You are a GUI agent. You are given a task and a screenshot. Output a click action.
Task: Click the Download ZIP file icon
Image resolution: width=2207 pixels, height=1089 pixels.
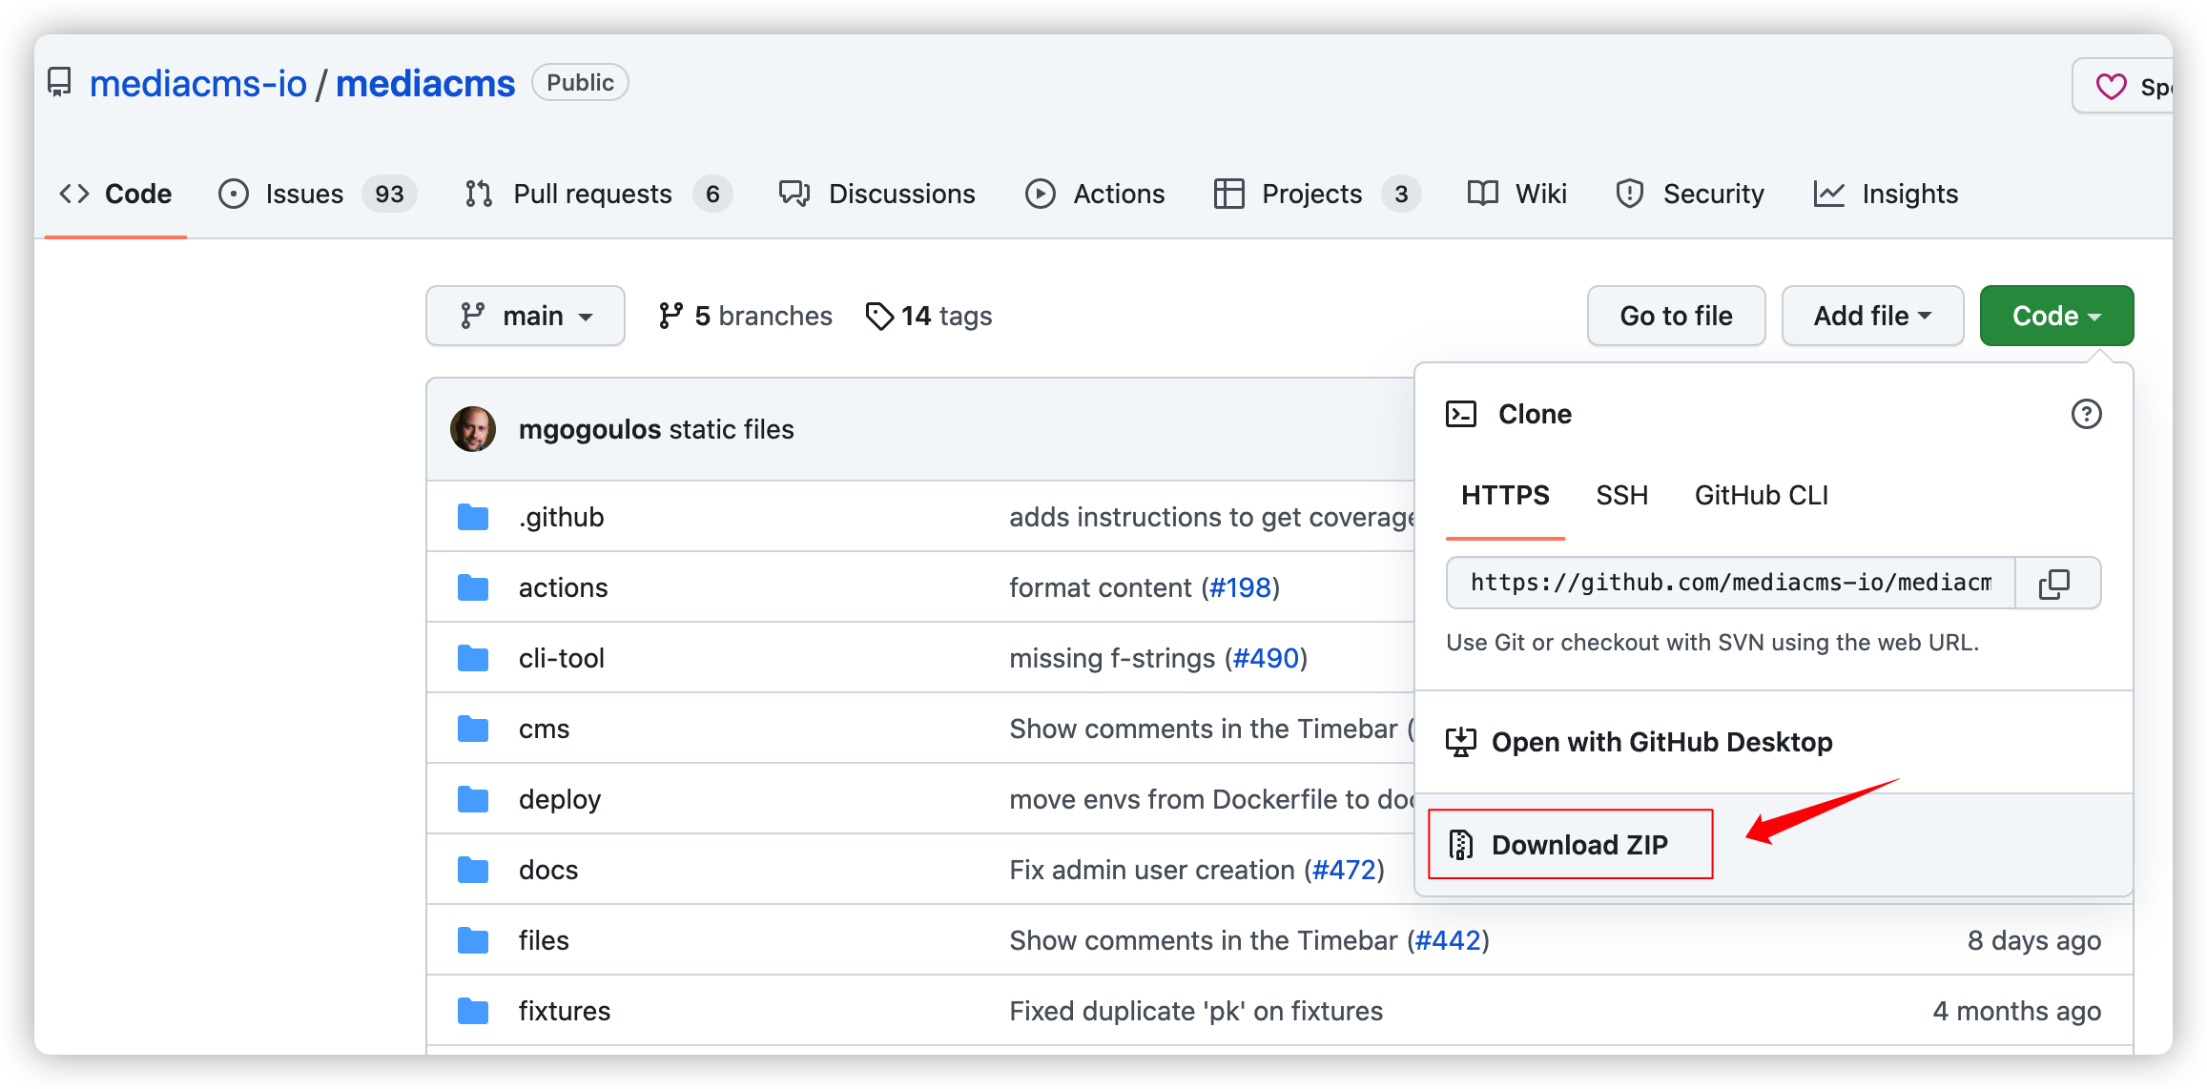coord(1460,845)
